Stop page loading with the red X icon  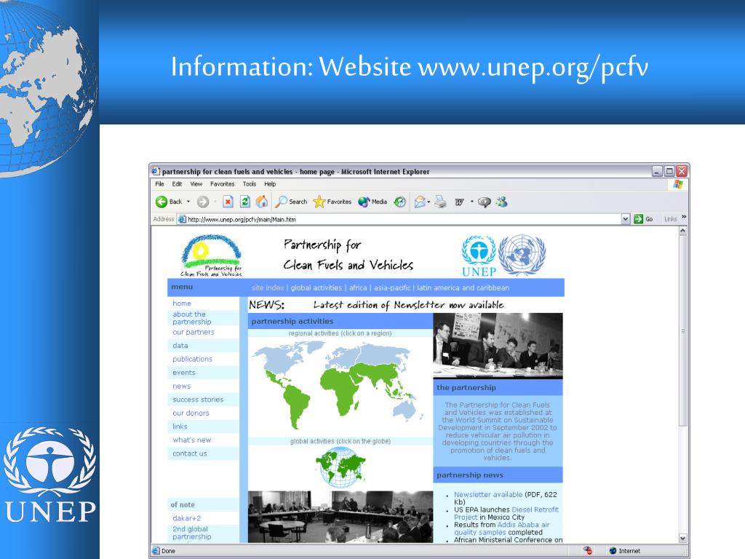point(228,202)
